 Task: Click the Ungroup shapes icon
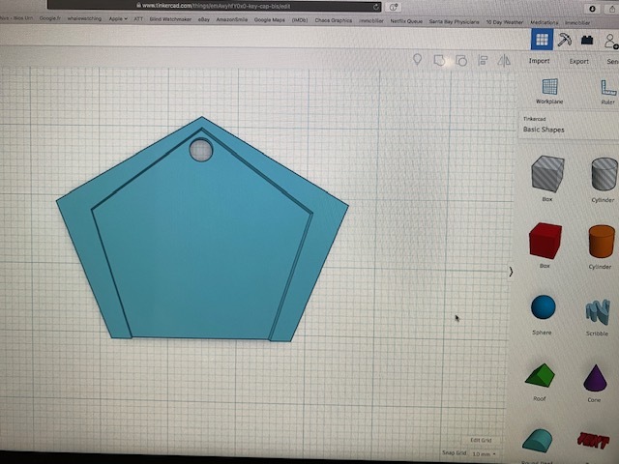click(x=461, y=60)
